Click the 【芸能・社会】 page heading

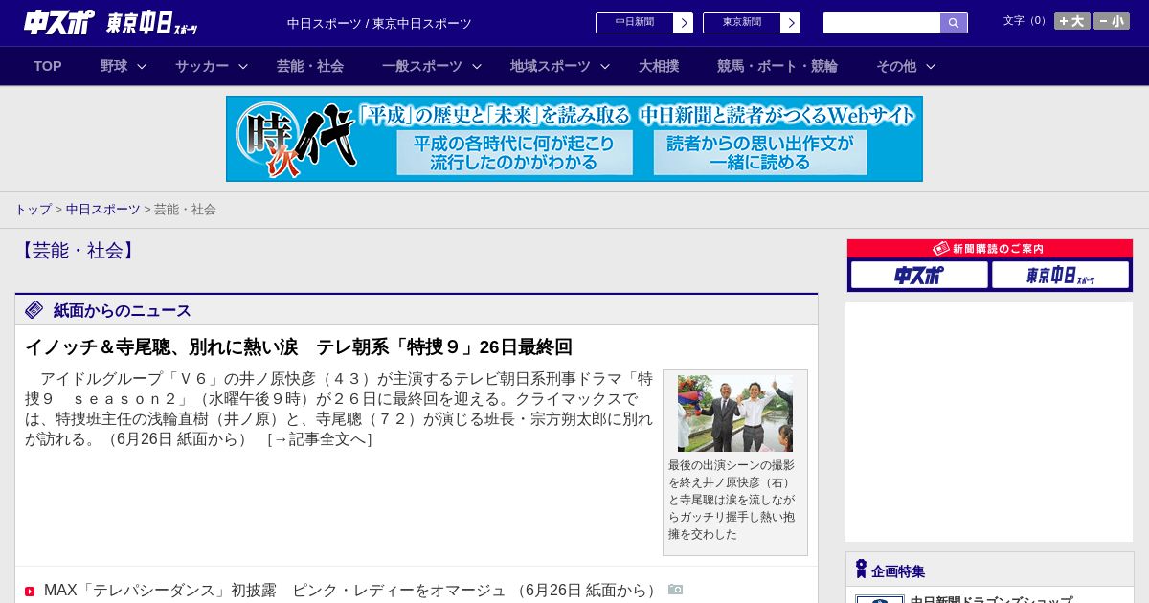(78, 251)
